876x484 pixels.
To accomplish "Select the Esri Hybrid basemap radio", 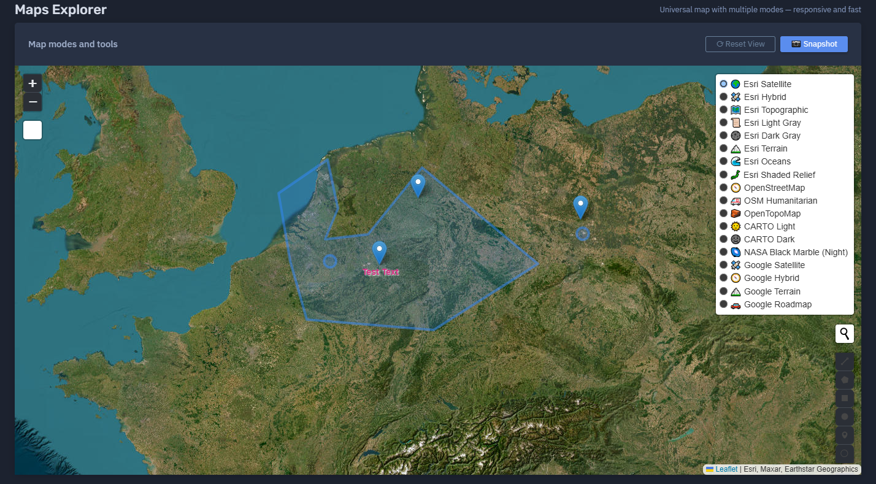I will click(x=724, y=97).
